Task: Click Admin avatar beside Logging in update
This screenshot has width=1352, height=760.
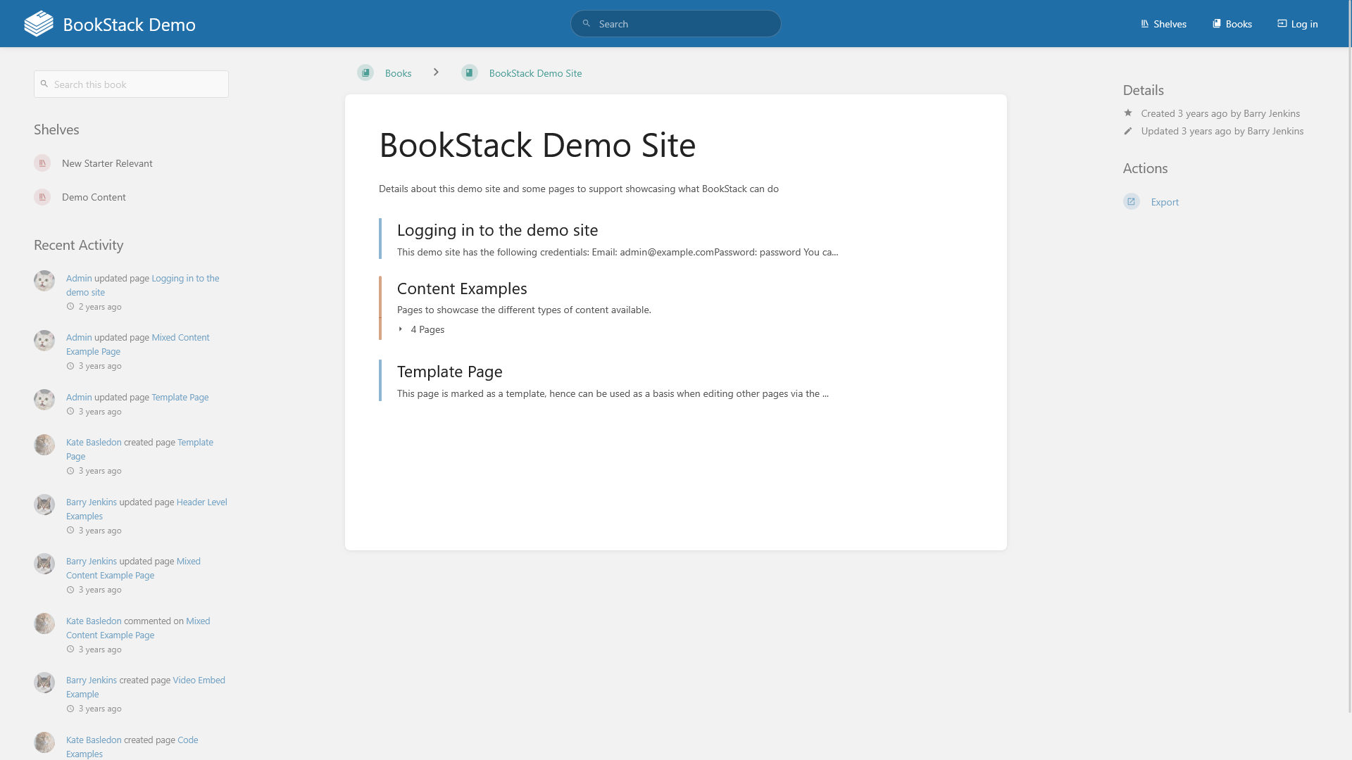Action: (x=44, y=281)
